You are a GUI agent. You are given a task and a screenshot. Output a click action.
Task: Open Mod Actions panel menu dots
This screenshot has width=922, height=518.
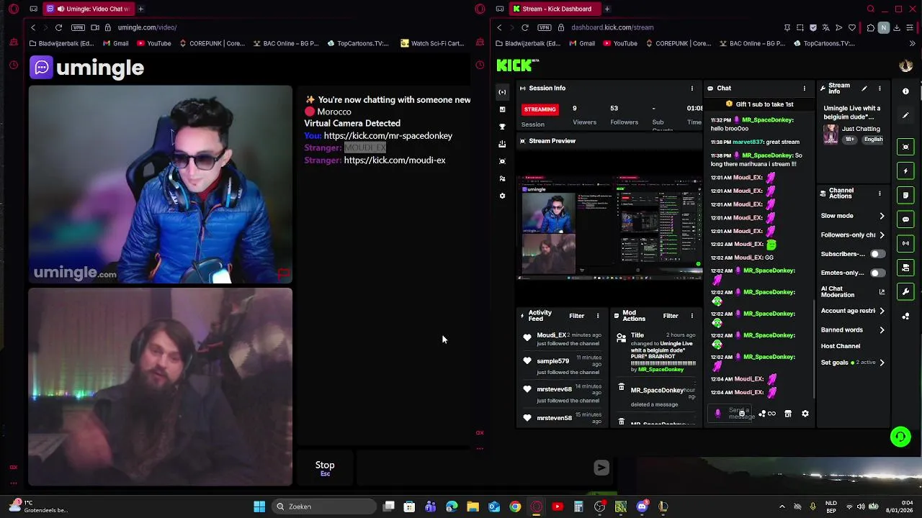[692, 316]
